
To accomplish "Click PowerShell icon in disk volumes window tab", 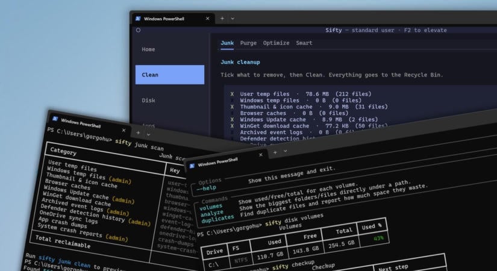I will click(x=192, y=166).
